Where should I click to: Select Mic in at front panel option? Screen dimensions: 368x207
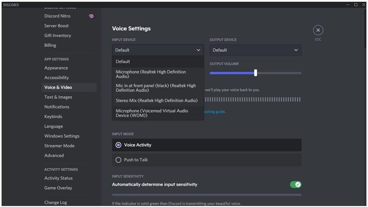coord(155,88)
